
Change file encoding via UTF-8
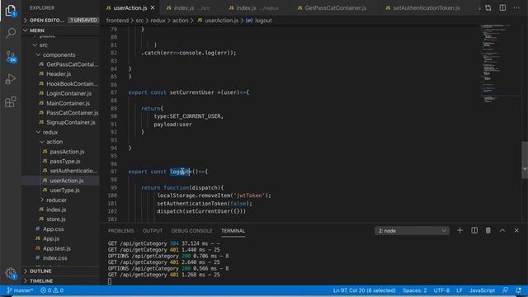pyautogui.click(x=441, y=290)
